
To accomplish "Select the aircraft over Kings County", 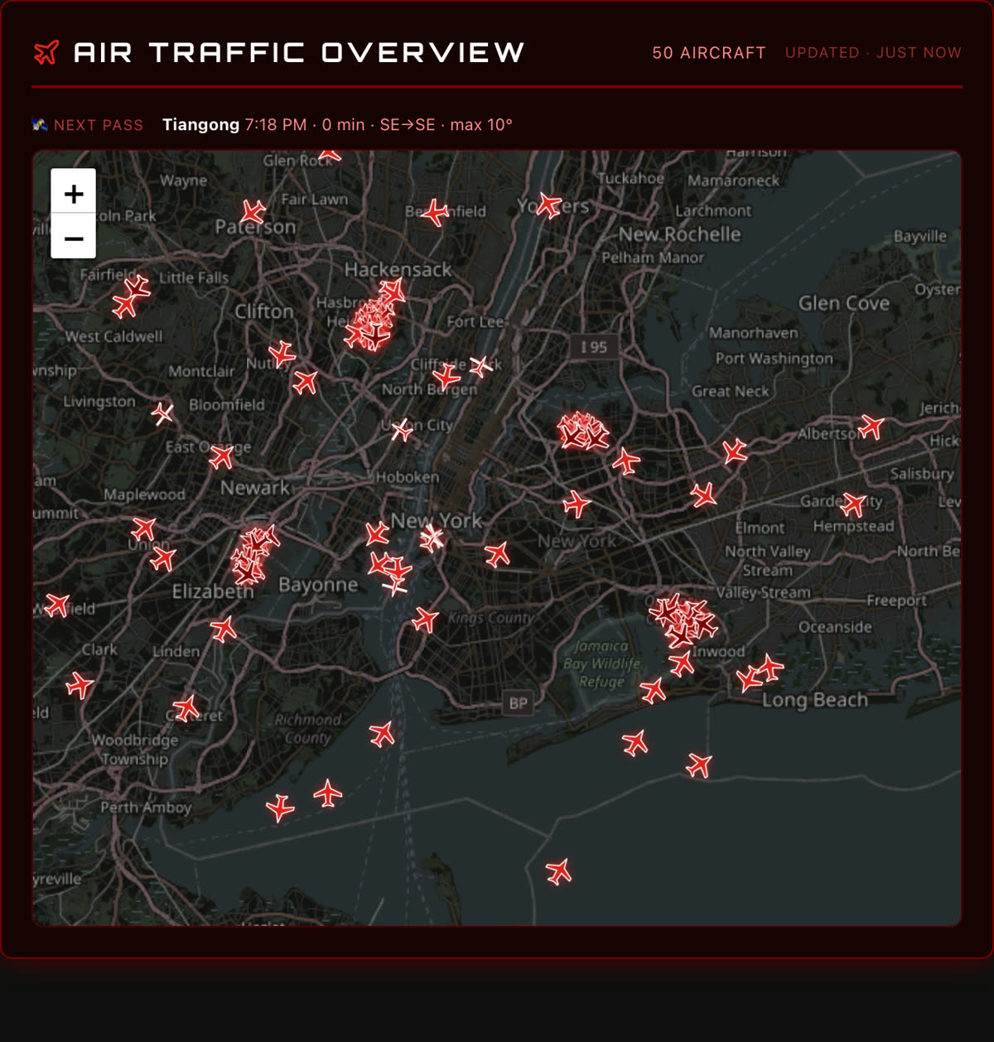I will click(425, 619).
